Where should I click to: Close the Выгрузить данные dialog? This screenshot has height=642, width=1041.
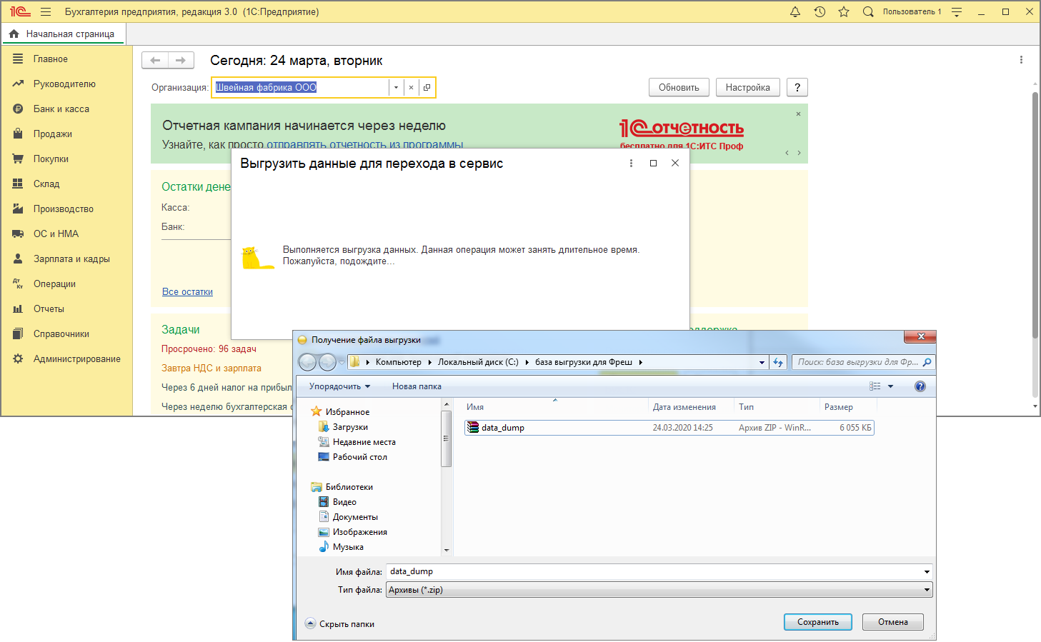pyautogui.click(x=675, y=163)
